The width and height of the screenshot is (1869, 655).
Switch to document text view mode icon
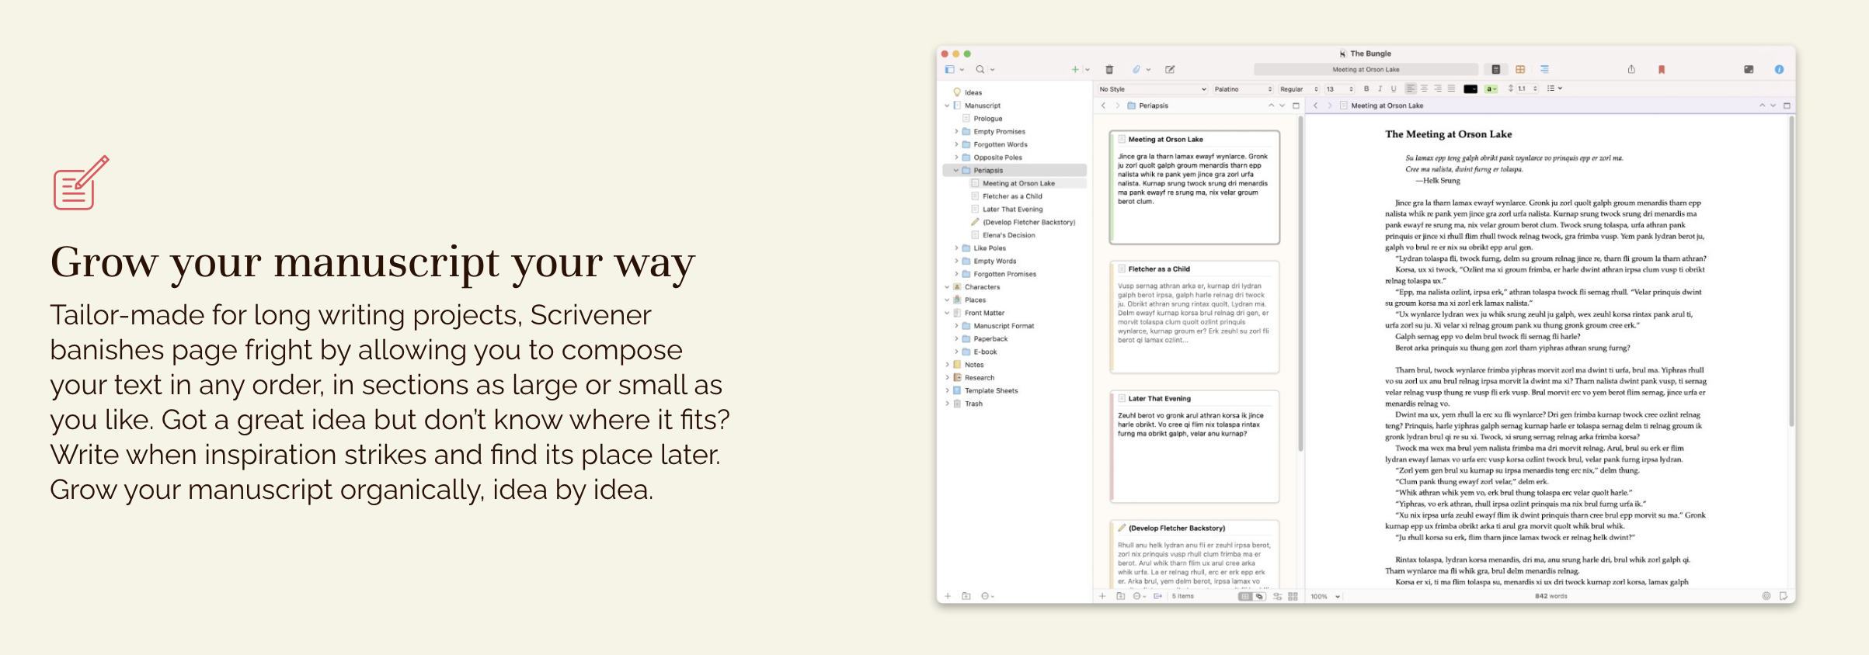(1496, 70)
